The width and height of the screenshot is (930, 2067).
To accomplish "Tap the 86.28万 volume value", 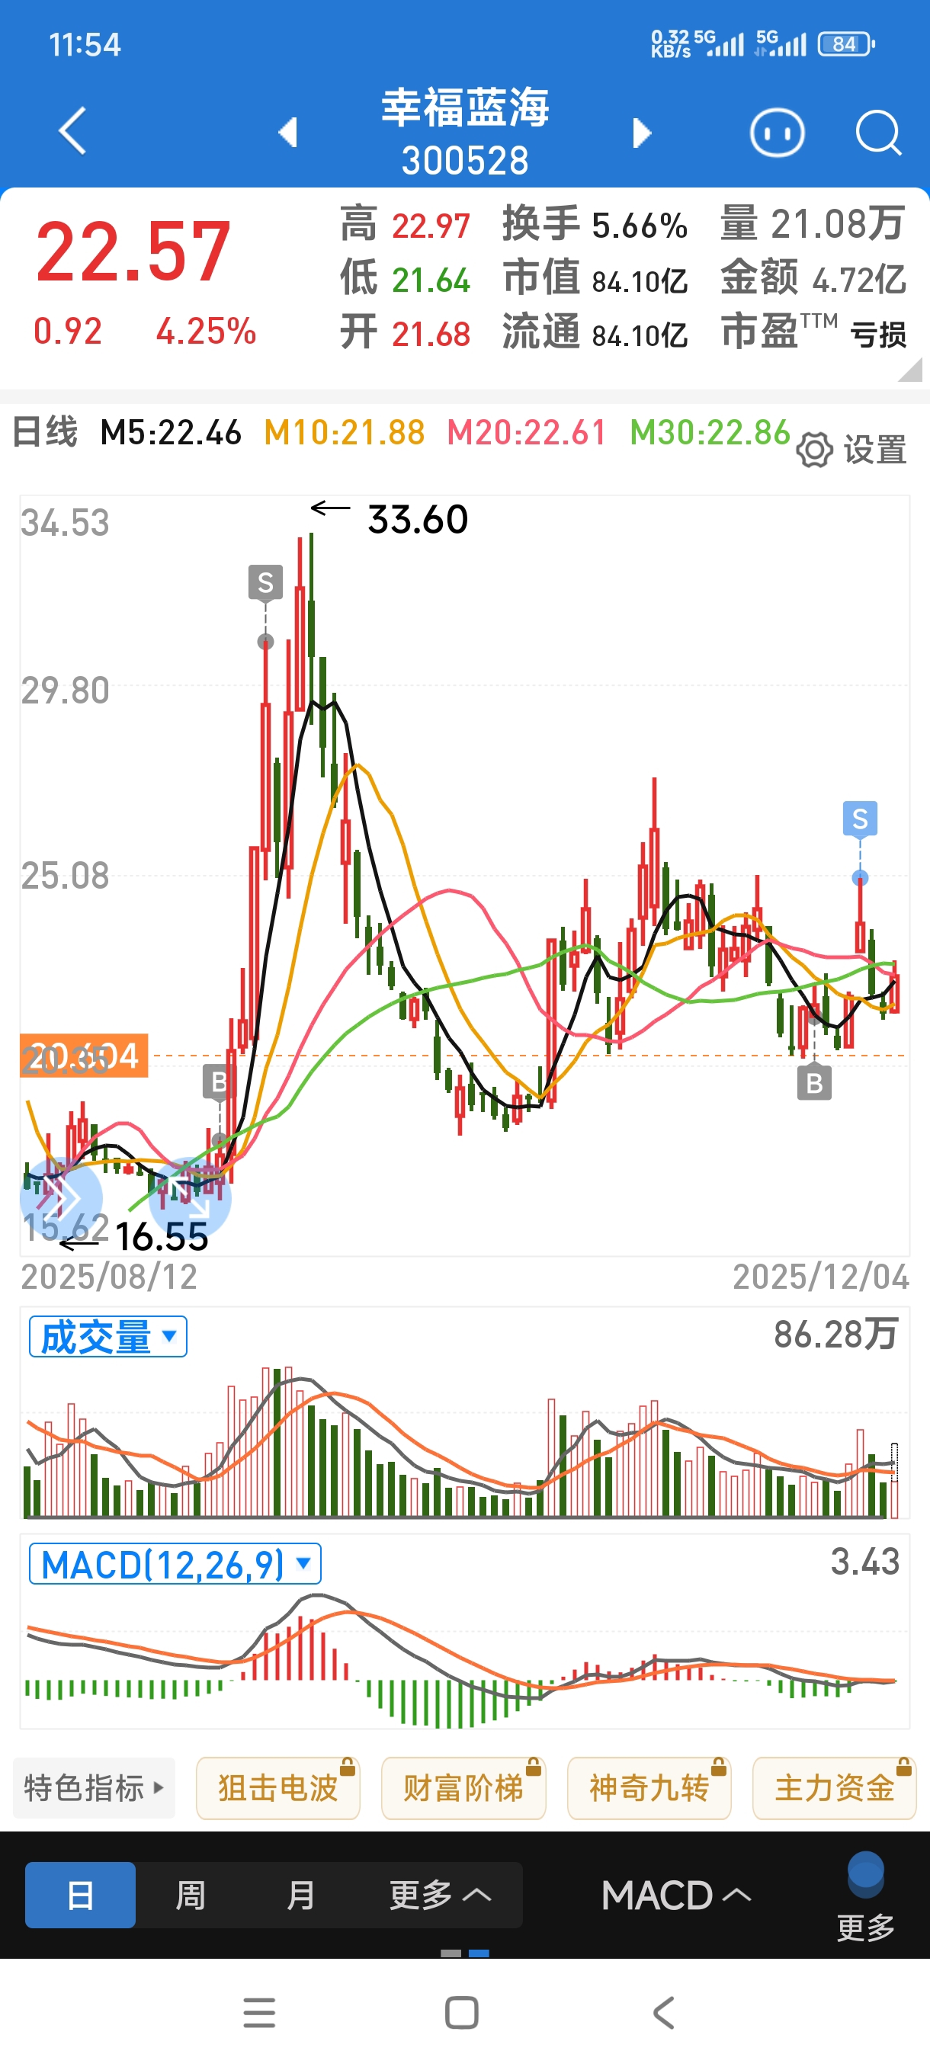I will click(x=835, y=1335).
